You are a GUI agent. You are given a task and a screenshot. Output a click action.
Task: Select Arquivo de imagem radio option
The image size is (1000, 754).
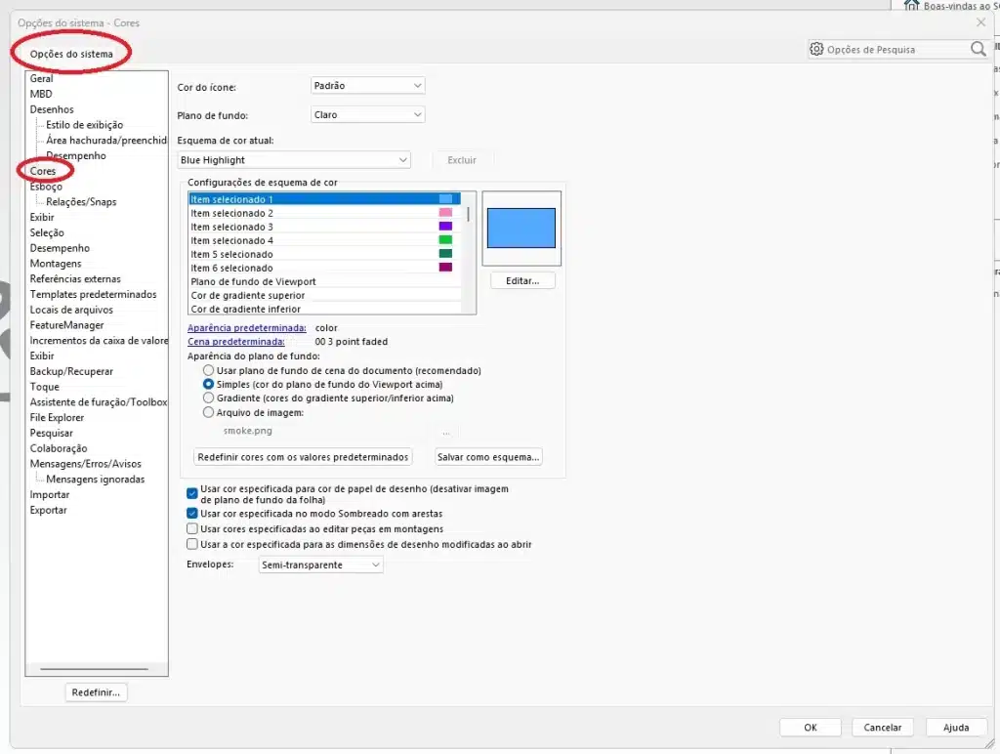point(209,412)
